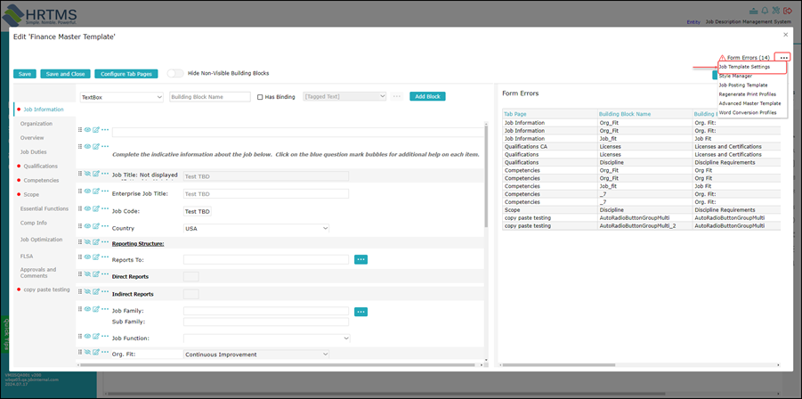Click the Enterprise Job Title text field
802x399 pixels.
[x=266, y=194]
